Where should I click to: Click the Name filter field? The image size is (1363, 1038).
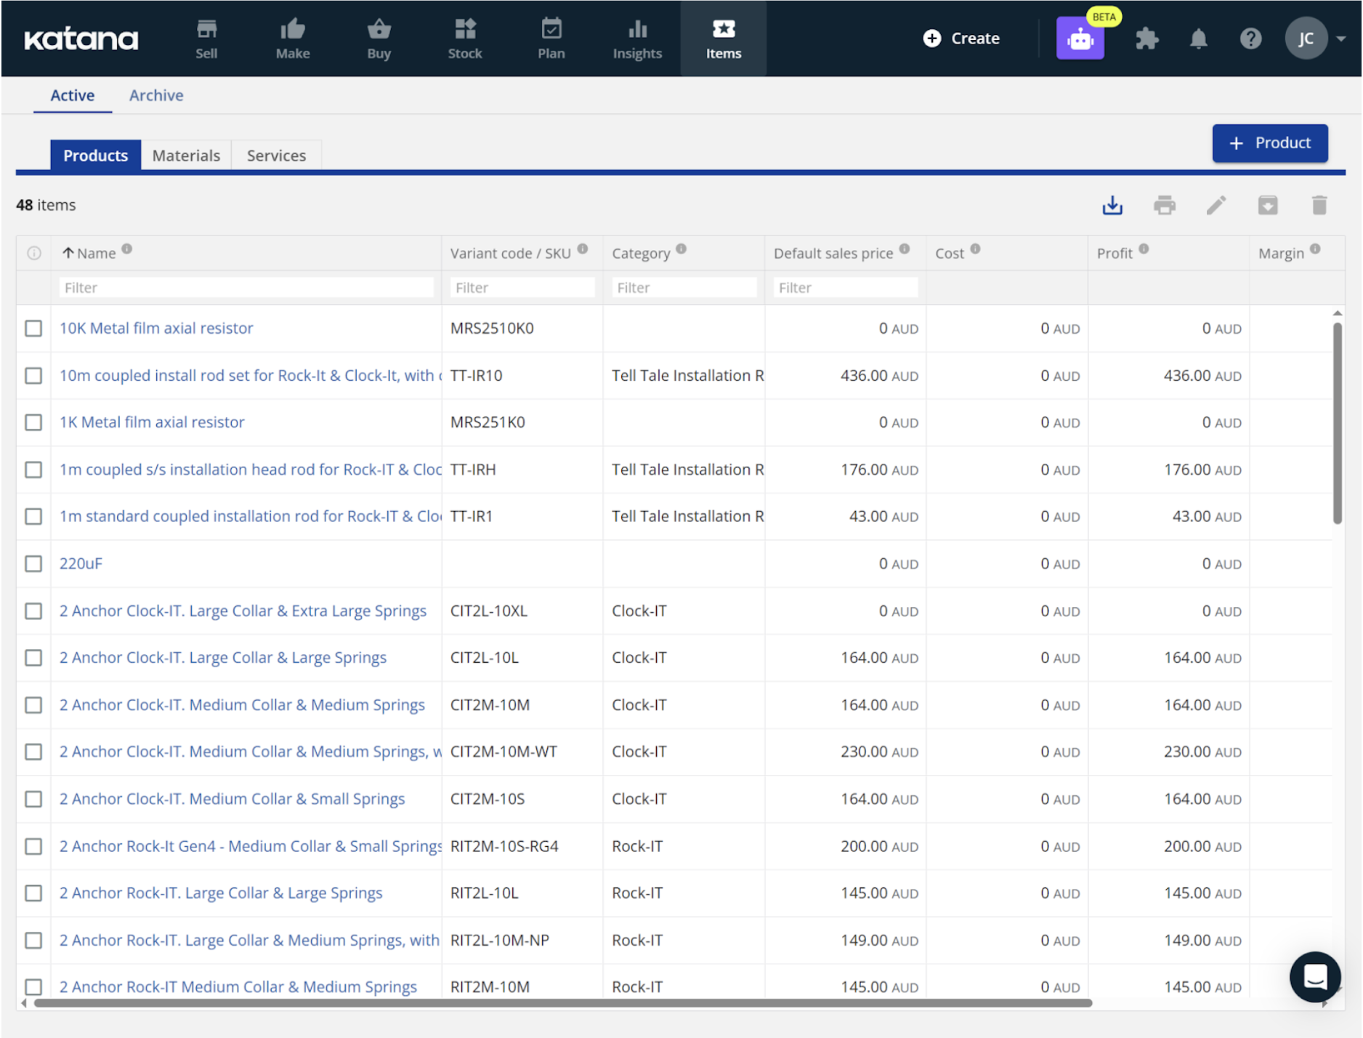click(246, 288)
